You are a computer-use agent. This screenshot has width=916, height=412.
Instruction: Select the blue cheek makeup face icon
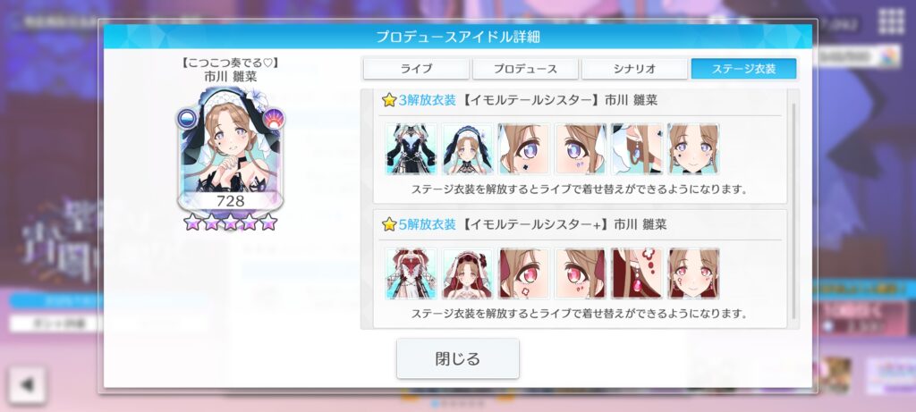pyautogui.click(x=581, y=149)
